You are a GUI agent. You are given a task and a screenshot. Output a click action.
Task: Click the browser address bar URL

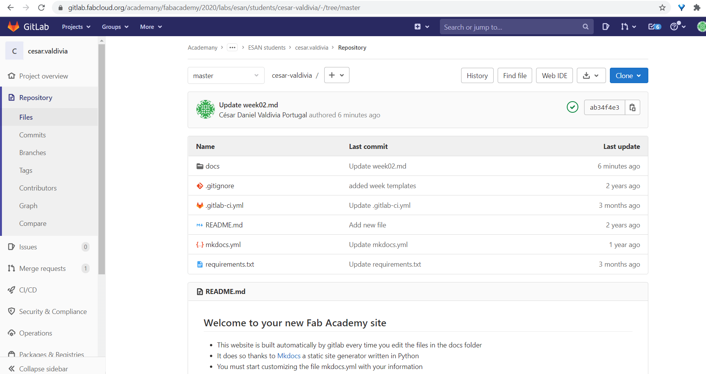tap(214, 8)
